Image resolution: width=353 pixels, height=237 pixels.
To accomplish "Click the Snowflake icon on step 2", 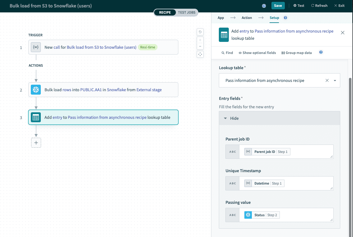I will (x=36, y=90).
